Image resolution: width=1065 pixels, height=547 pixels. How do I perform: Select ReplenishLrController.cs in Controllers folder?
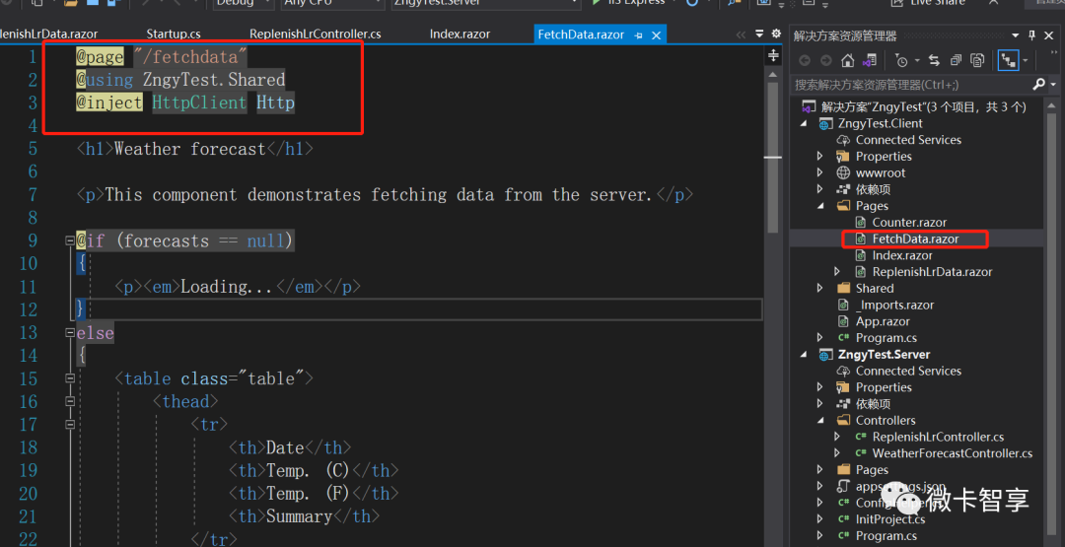(938, 437)
